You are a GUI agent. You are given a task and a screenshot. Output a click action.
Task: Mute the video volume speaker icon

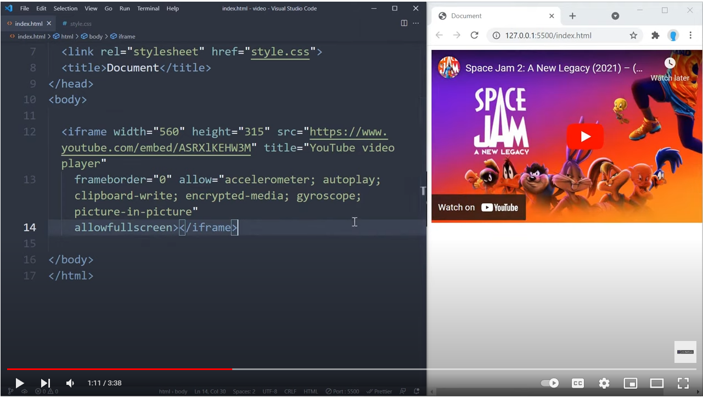point(70,383)
